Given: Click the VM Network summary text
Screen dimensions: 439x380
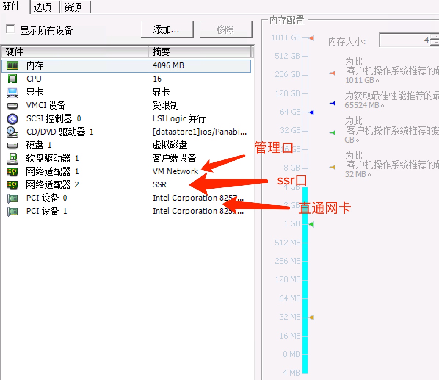Looking at the screenshot, I should tap(175, 172).
